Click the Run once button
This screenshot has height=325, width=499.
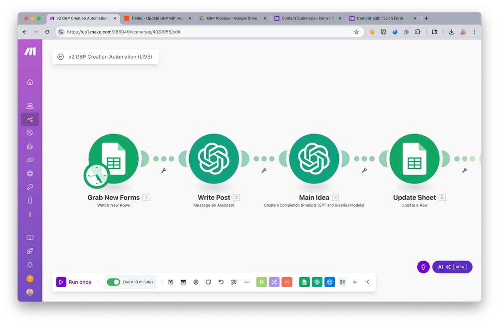coord(74,282)
